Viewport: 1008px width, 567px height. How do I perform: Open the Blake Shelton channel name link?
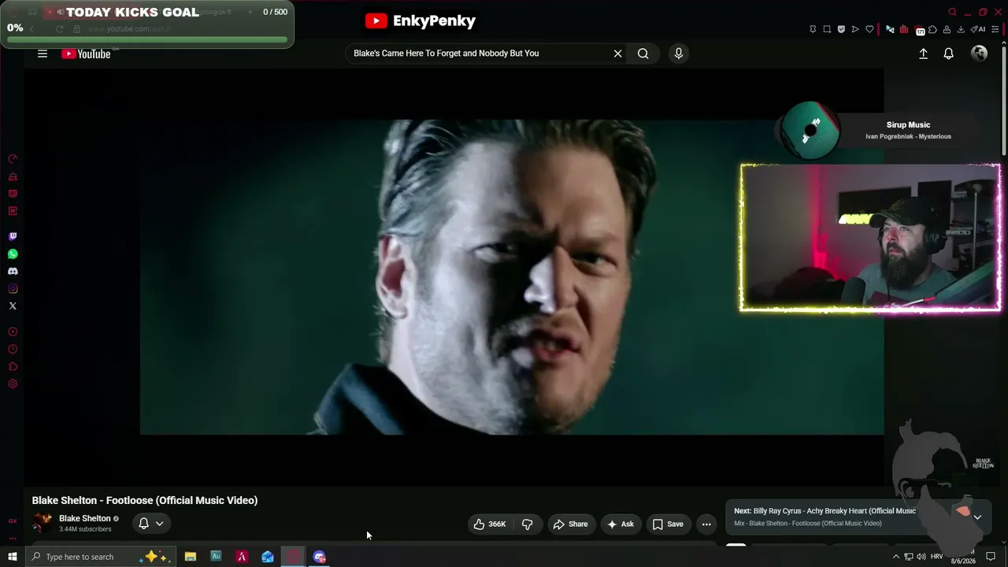point(85,518)
